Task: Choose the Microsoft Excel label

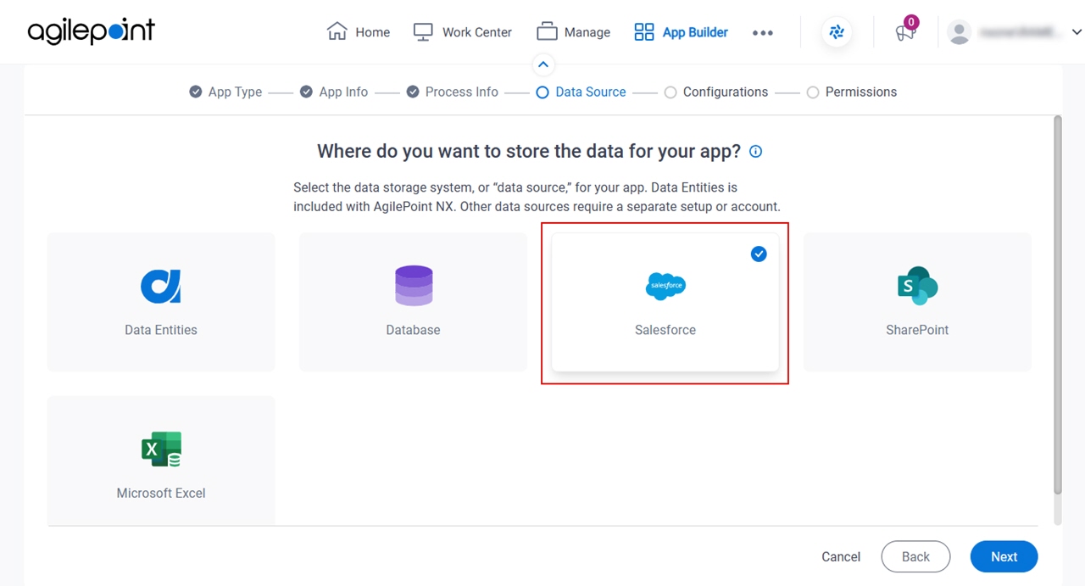Action: tap(161, 493)
